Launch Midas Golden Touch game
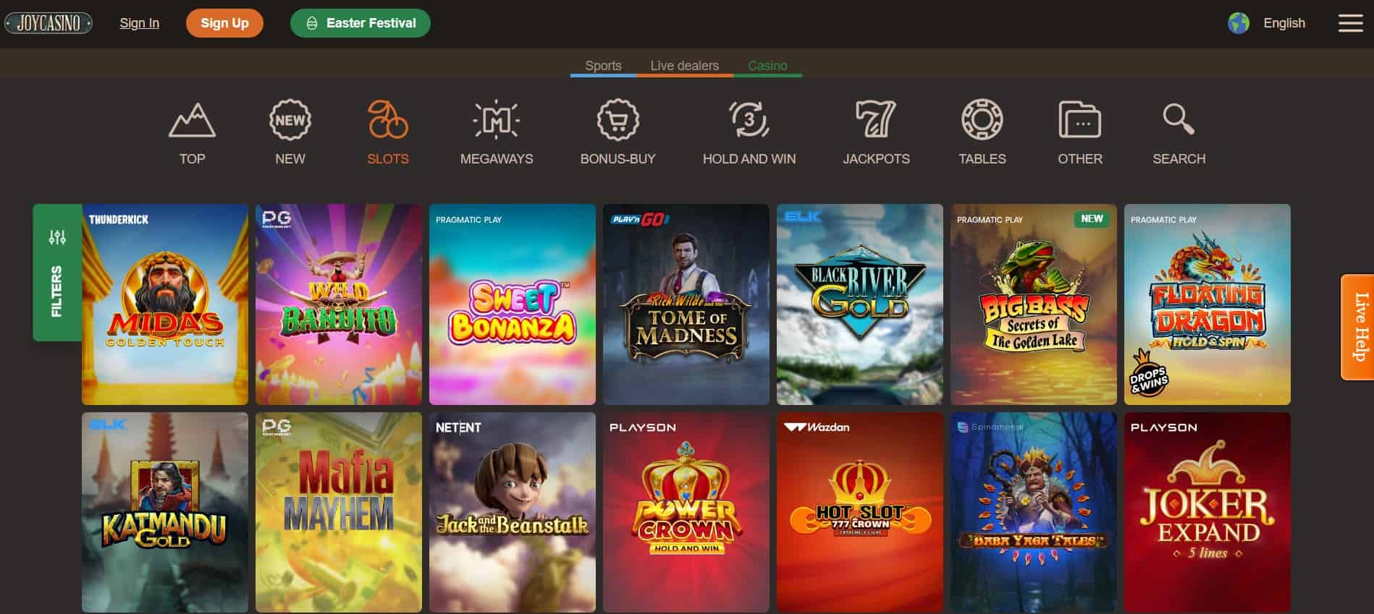Viewport: 1374px width, 614px height. (165, 304)
